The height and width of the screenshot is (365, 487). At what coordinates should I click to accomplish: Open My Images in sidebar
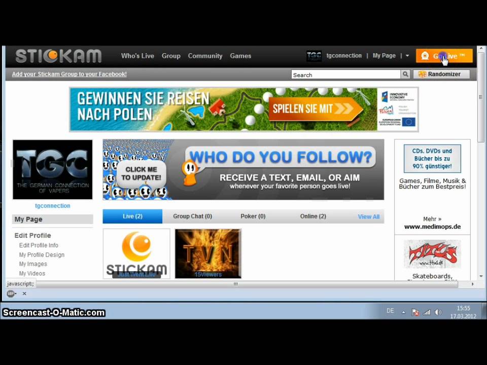click(x=33, y=264)
